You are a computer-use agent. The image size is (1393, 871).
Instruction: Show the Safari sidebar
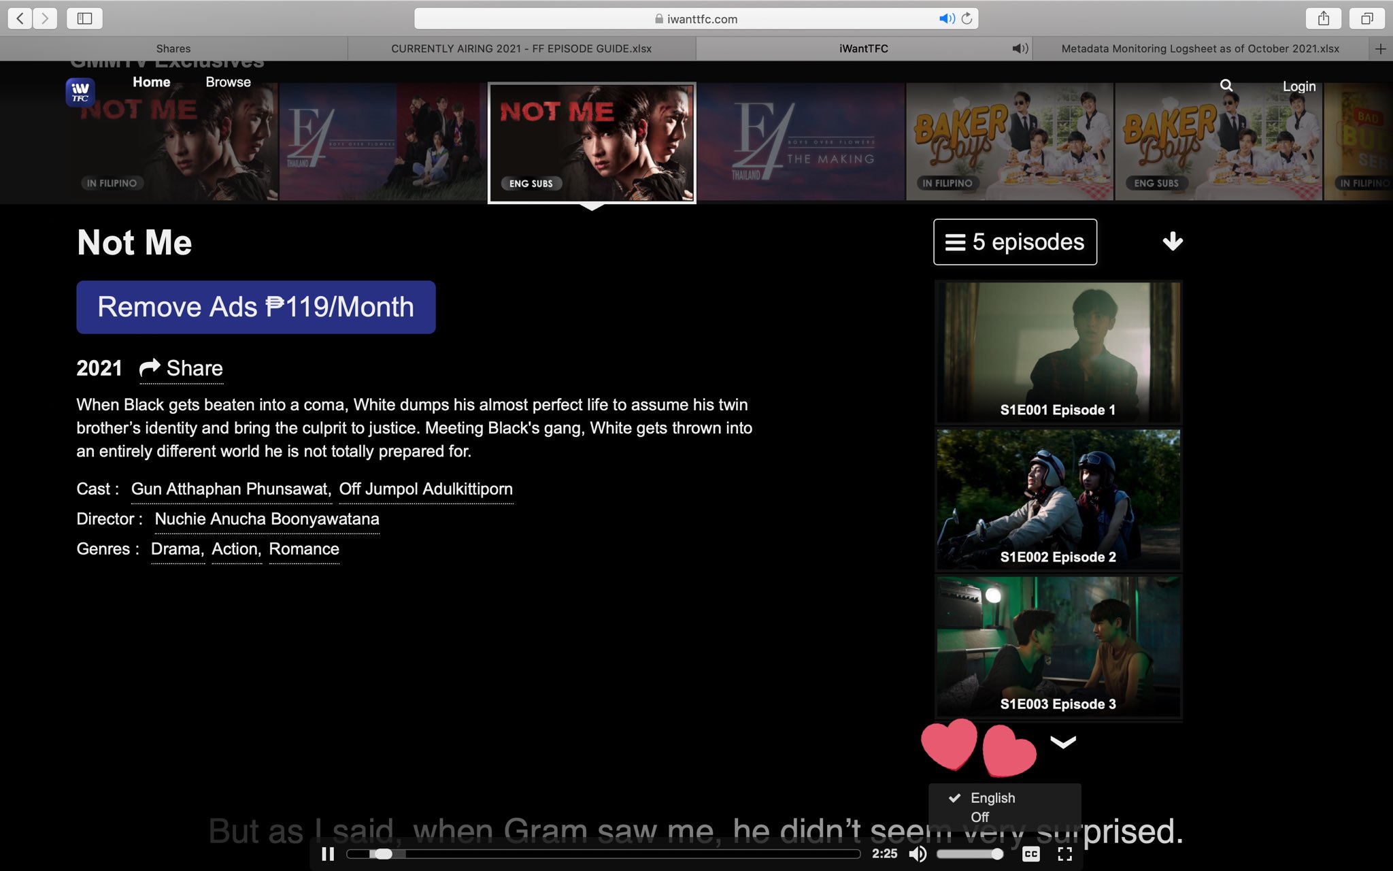tap(84, 18)
